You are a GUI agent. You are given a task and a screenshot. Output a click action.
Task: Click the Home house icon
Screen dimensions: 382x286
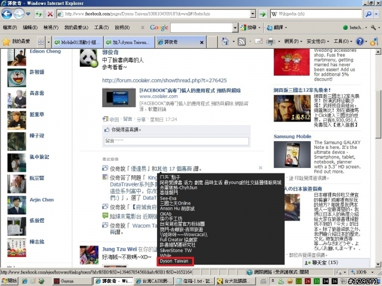(225, 42)
